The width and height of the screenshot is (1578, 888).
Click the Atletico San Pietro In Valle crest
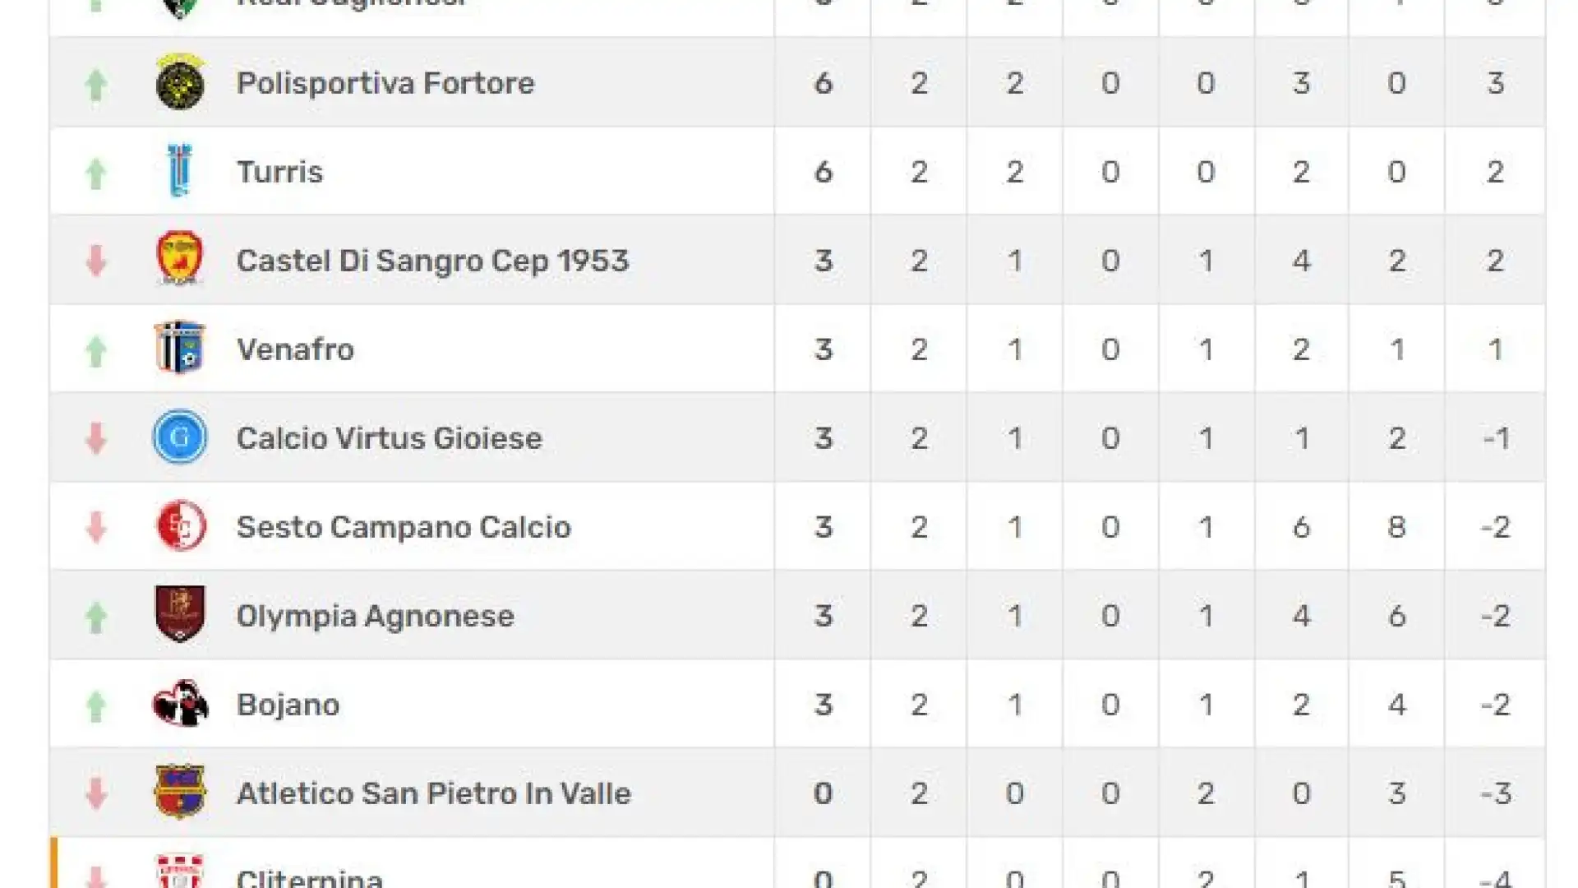click(180, 792)
